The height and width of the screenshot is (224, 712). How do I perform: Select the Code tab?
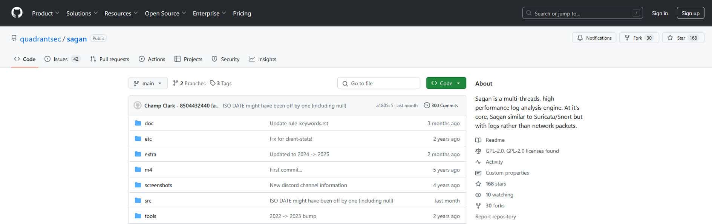(25, 59)
